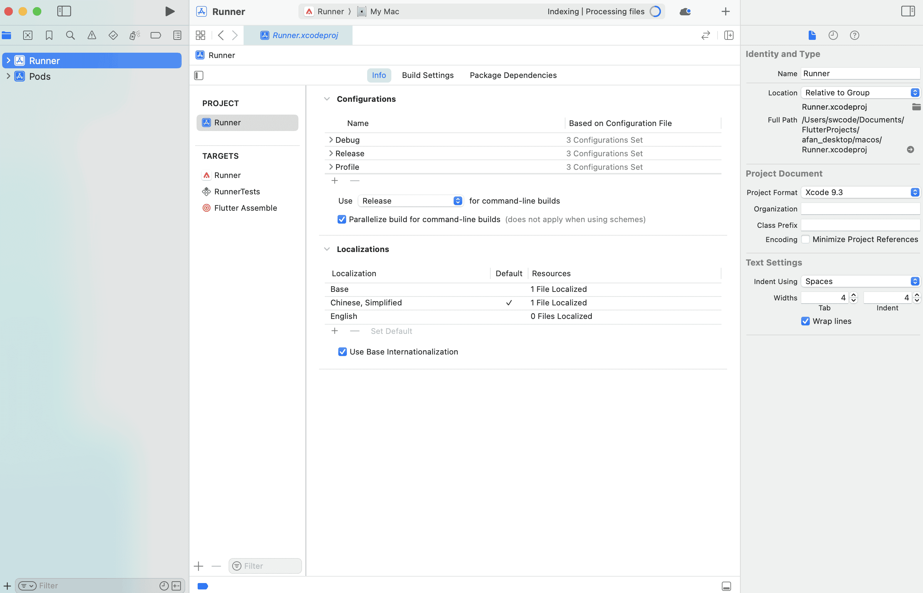Viewport: 923px width, 593px height.
Task: Enable Minimize Project References checkbox
Action: (x=805, y=240)
